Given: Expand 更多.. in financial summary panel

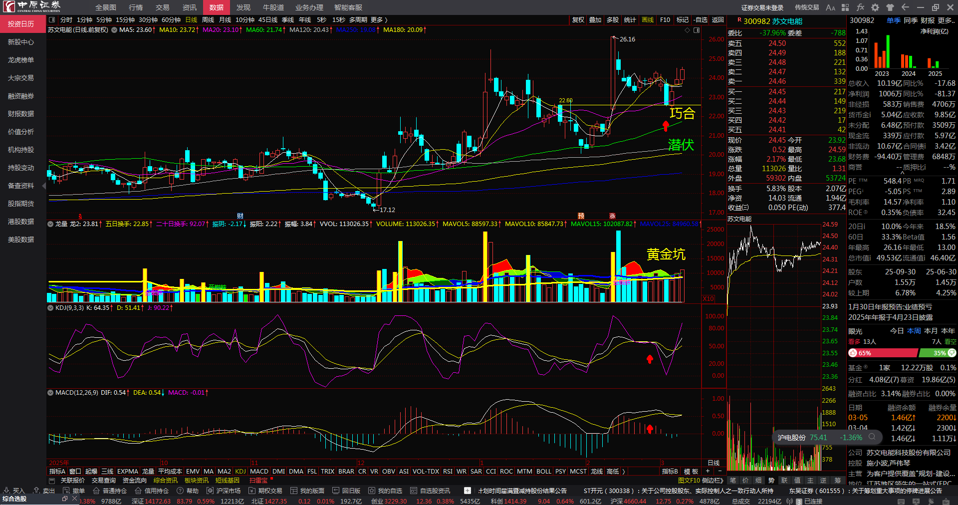Looking at the screenshot, I should click(947, 20).
